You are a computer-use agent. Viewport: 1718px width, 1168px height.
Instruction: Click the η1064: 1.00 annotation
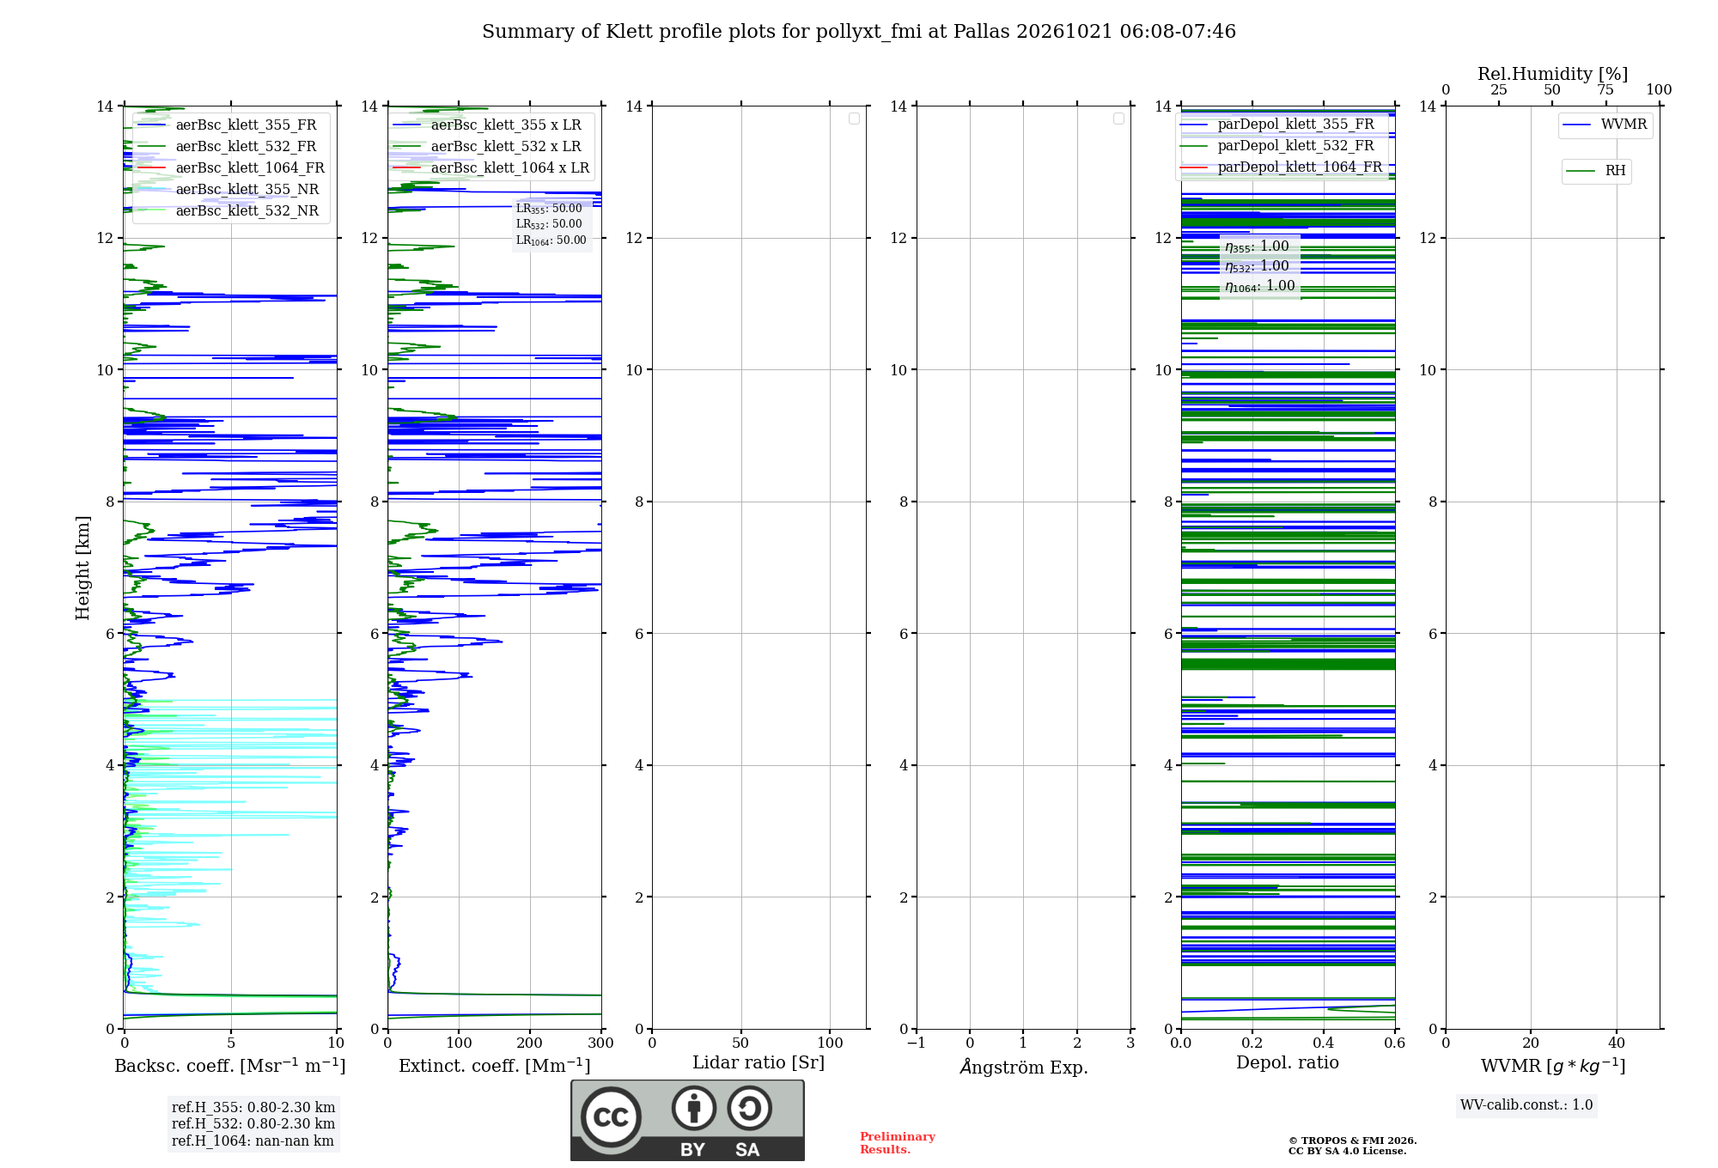coord(1260,286)
